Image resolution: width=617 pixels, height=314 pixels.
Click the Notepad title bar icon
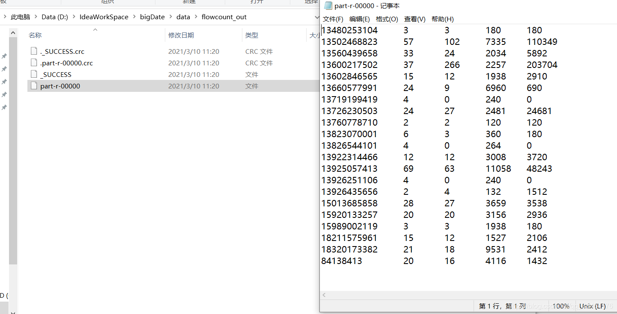pyautogui.click(x=328, y=6)
